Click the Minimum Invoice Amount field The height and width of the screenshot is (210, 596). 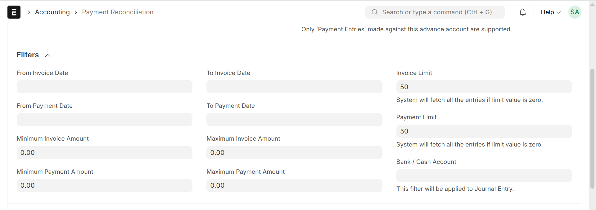click(104, 153)
